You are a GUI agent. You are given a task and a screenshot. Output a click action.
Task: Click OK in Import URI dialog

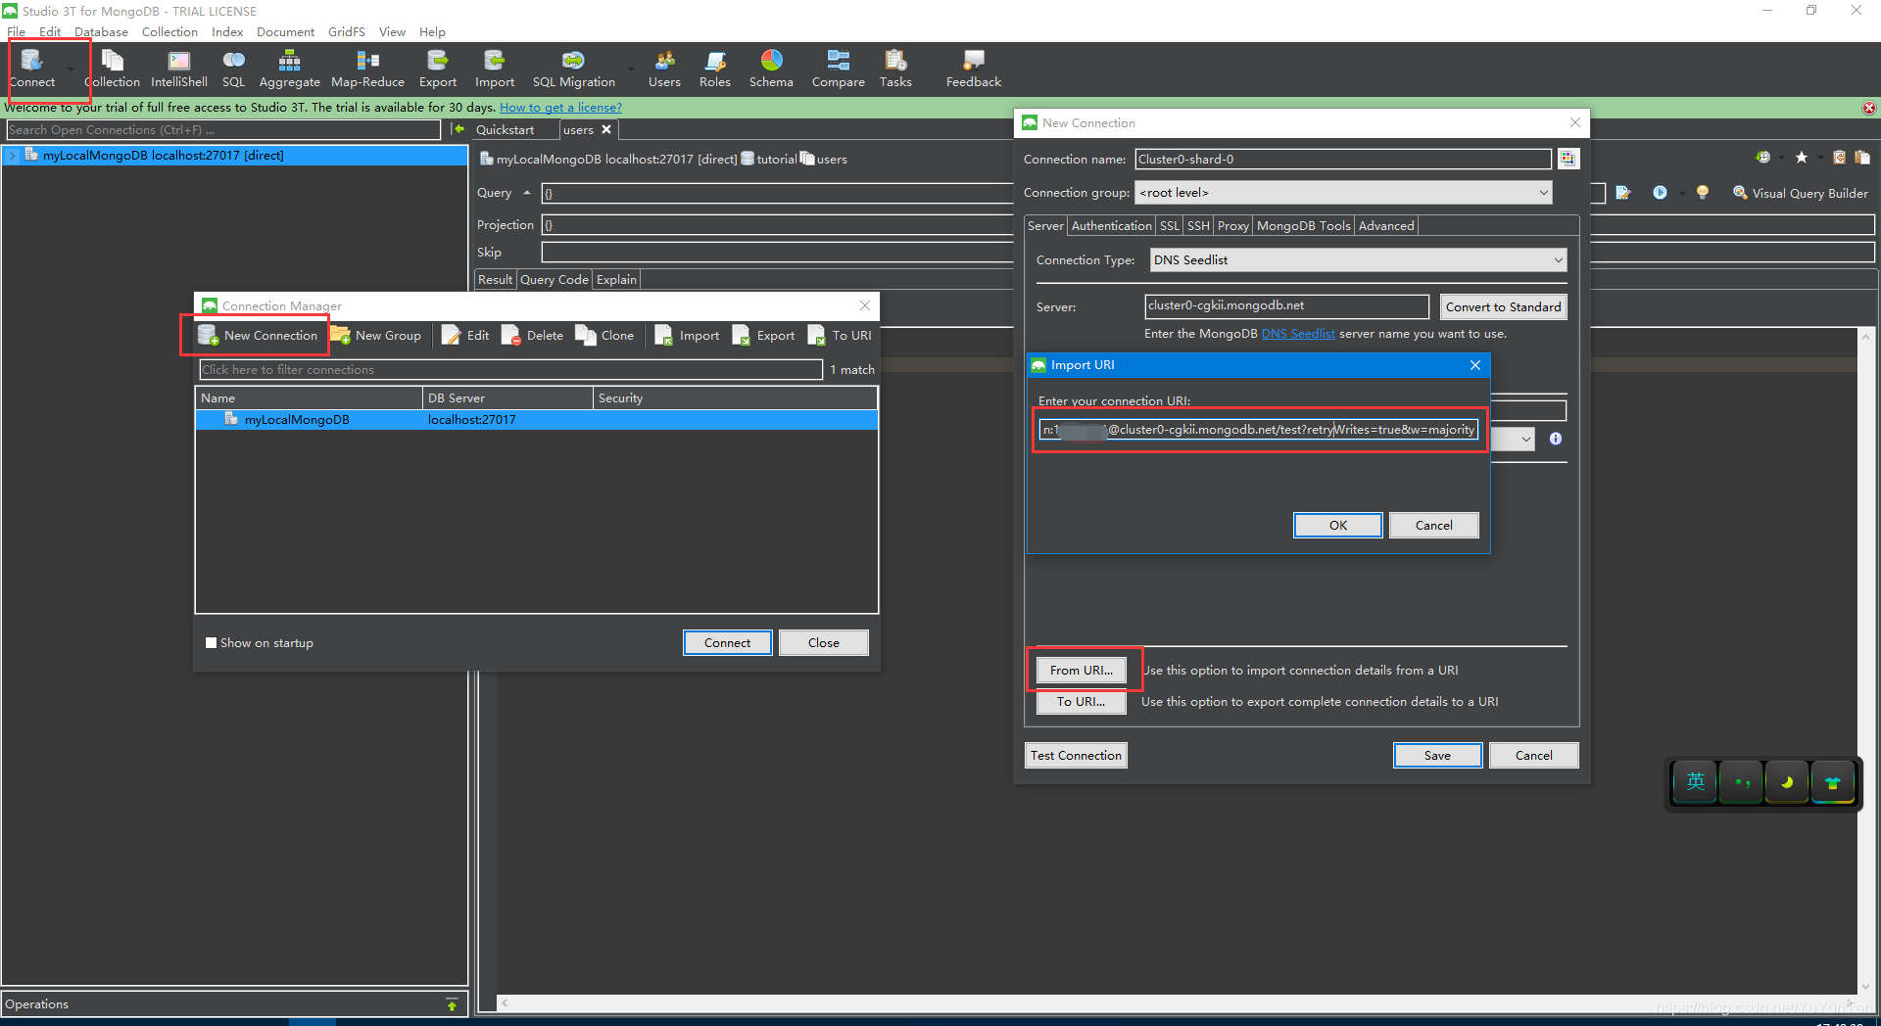tap(1337, 525)
